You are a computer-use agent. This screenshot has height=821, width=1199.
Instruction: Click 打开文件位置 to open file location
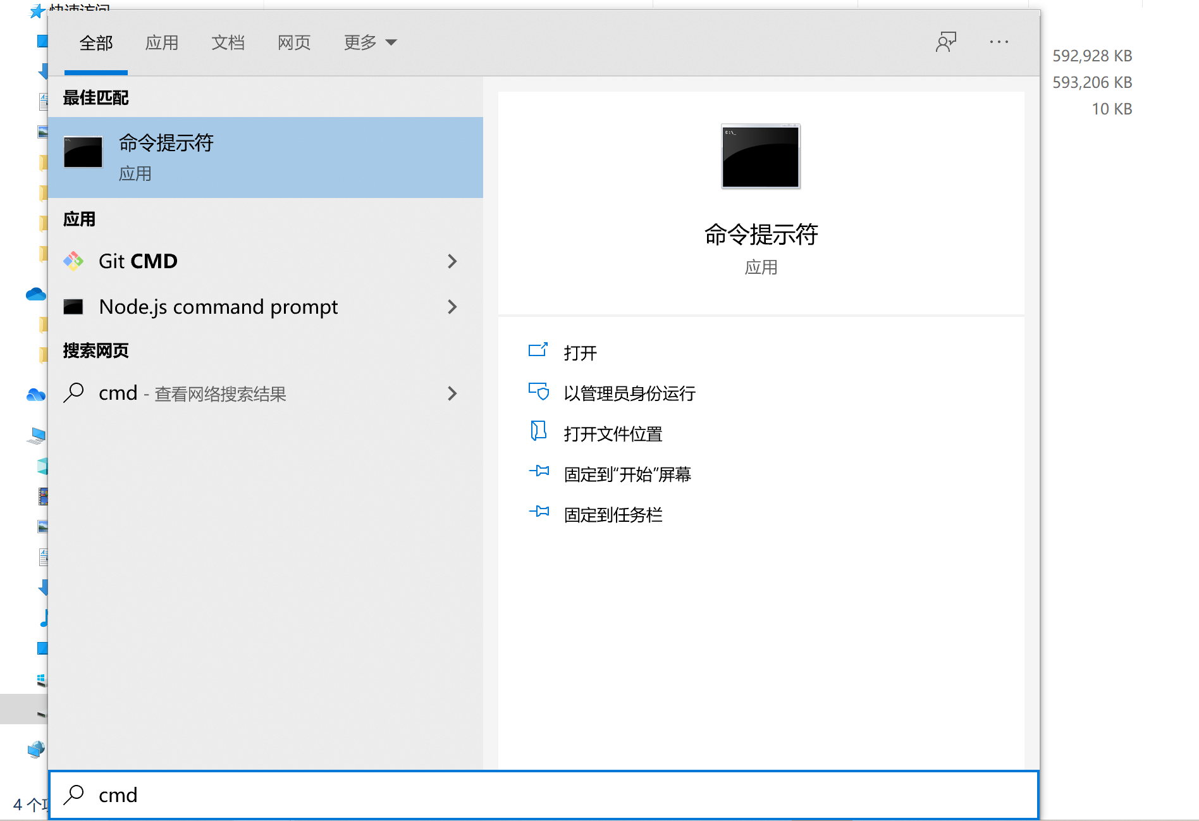click(613, 433)
